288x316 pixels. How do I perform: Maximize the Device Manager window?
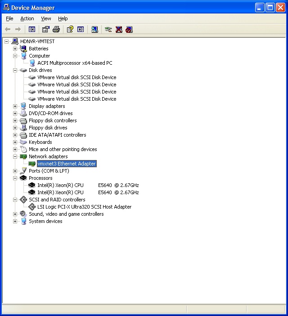pyautogui.click(x=270, y=8)
